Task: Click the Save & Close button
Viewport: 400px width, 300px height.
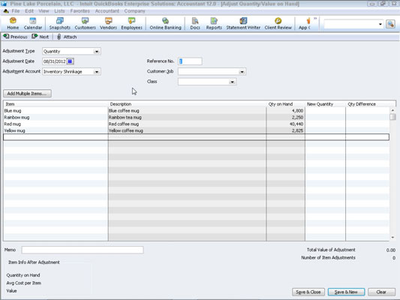Action: pos(308,292)
